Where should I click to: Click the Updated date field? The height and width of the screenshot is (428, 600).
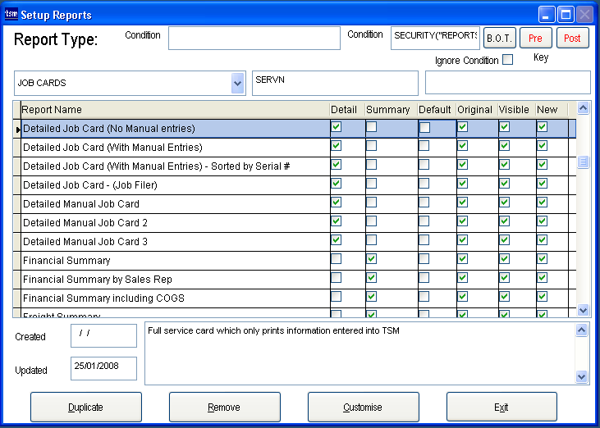click(103, 368)
